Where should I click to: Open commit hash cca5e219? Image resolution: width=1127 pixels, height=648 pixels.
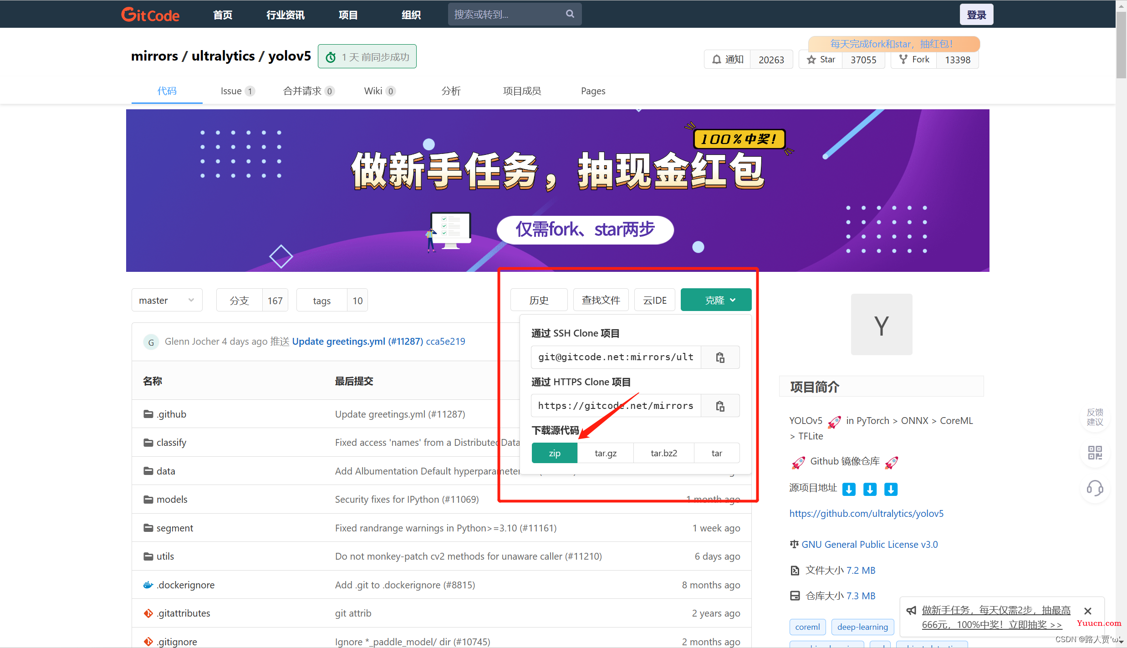pos(445,342)
